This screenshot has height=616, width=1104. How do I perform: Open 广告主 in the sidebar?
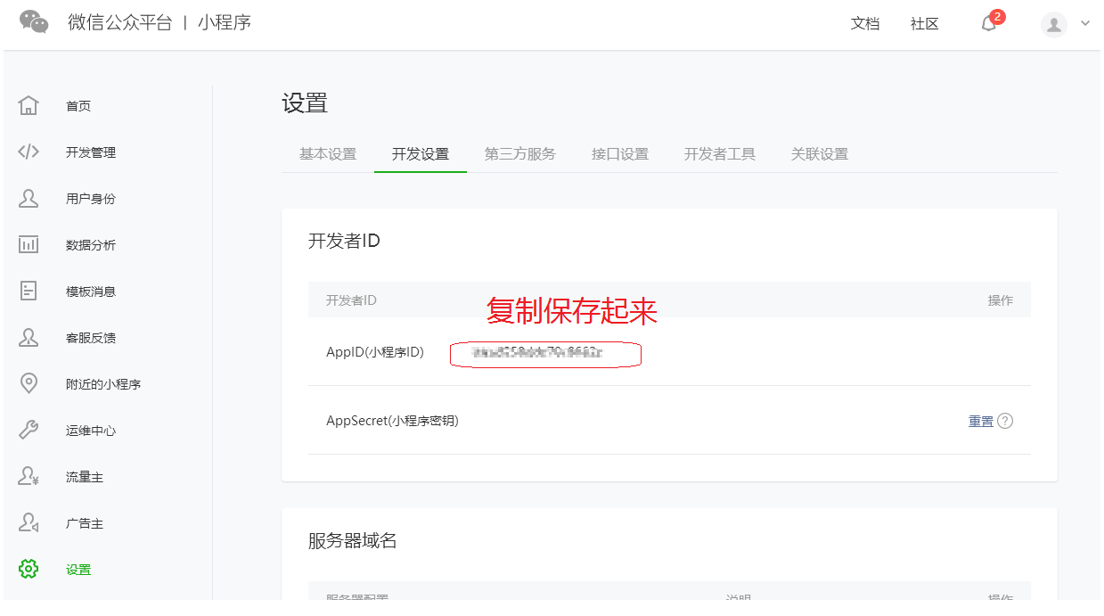[85, 523]
